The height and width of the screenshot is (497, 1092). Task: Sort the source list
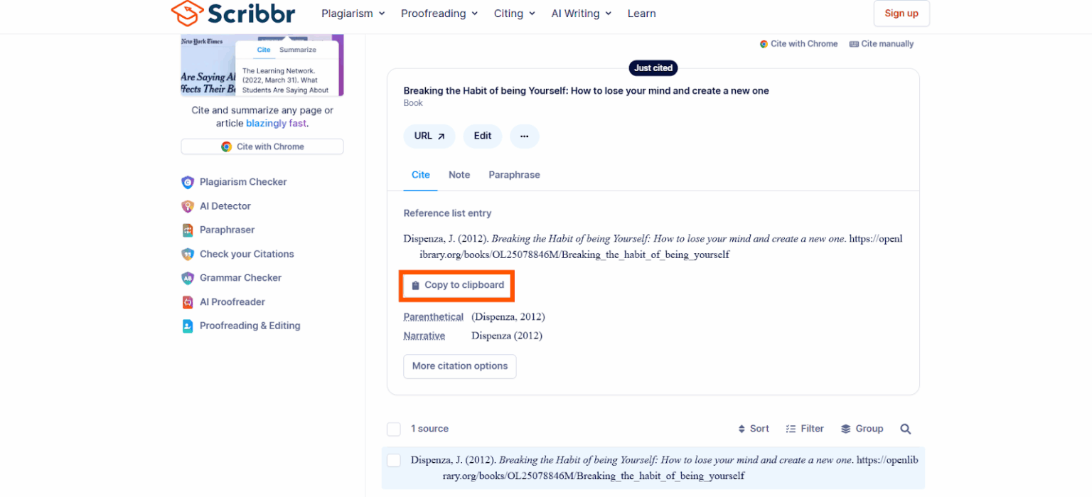[753, 429]
